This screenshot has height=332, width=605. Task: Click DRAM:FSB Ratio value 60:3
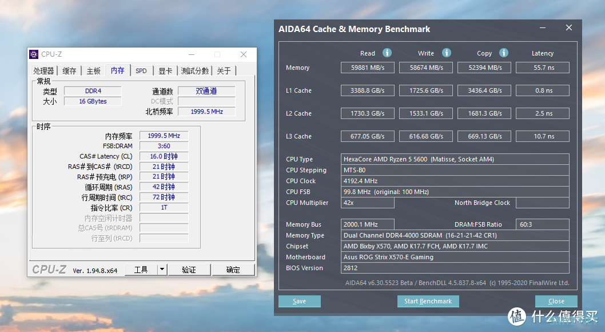tap(543, 224)
